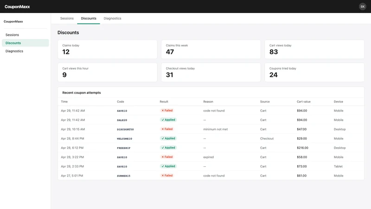Sort by the Device column header
Screen dimensions: 371x209
click(x=339, y=102)
